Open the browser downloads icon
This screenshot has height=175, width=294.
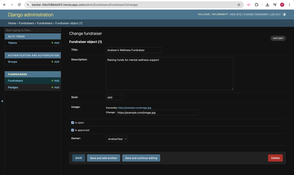click(x=267, y=5)
